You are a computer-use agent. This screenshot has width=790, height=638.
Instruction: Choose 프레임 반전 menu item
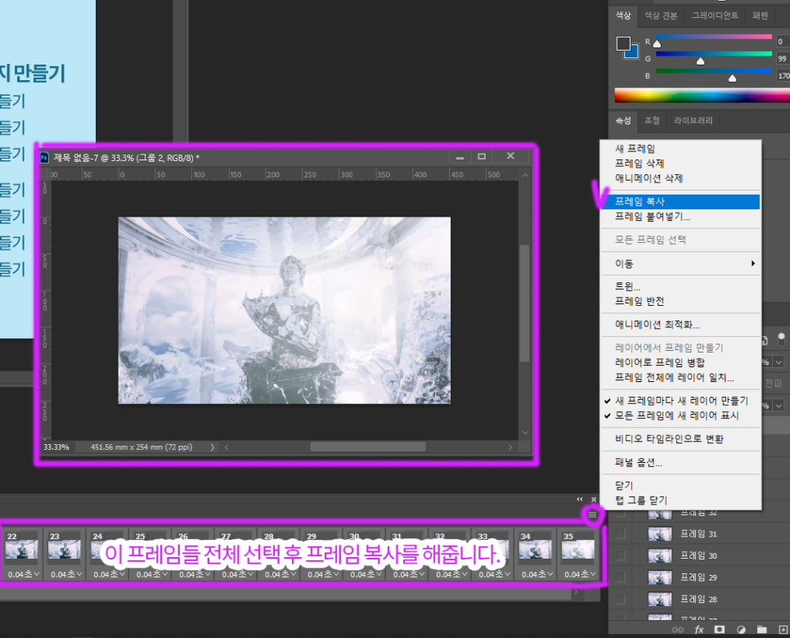coord(680,301)
